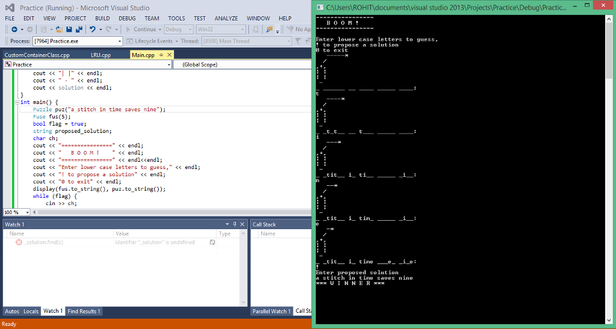
Task: Click the device icon after Win32
Action: tap(255, 29)
